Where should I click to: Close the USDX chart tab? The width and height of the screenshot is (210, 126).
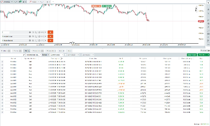pyautogui.click(x=50, y=2)
